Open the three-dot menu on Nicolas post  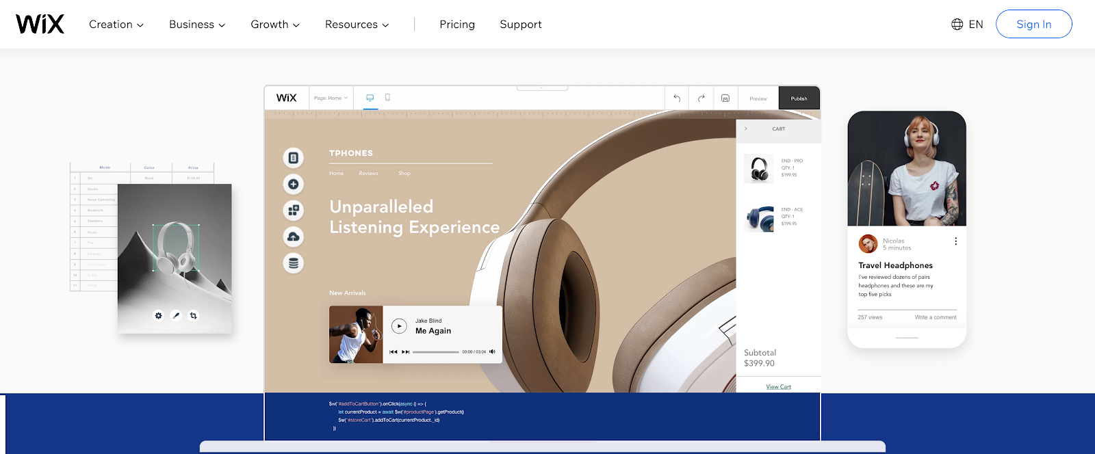956,241
